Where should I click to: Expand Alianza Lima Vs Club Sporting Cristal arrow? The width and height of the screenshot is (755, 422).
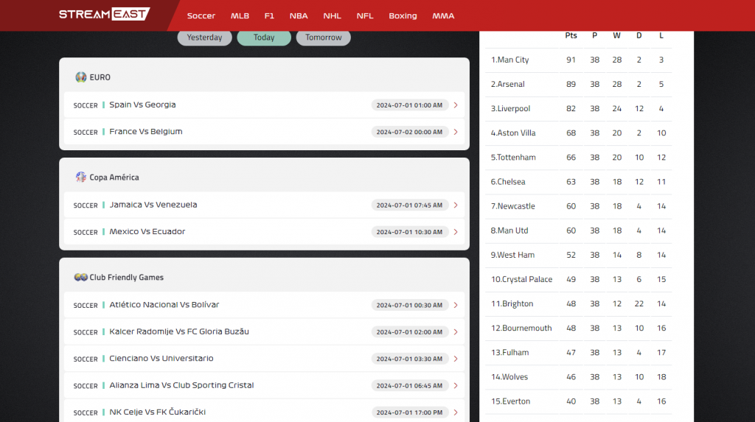tap(456, 385)
